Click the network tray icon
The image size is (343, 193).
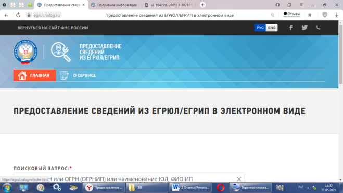[x=314, y=188]
